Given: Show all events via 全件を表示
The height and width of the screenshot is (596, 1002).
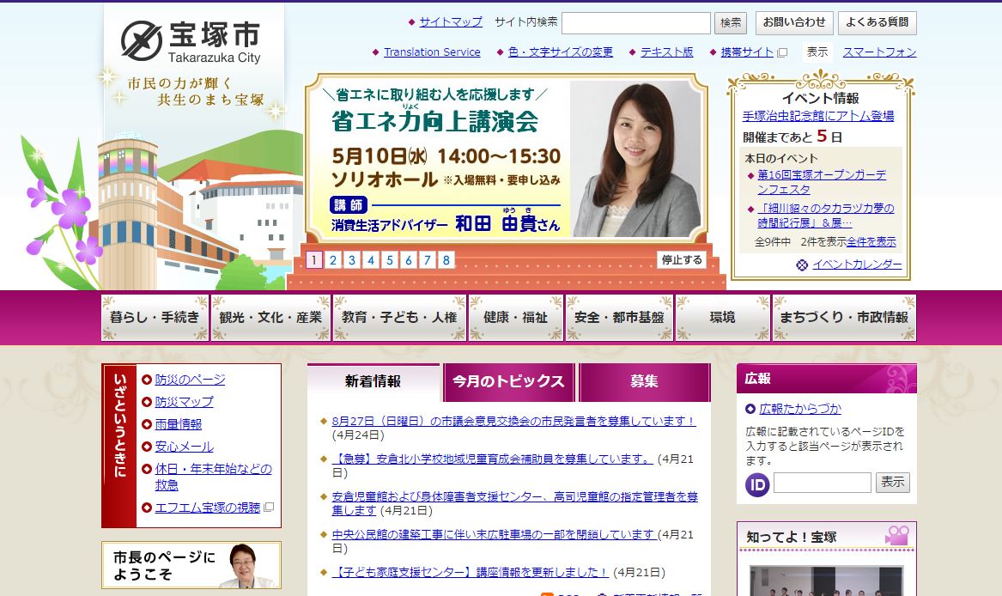Looking at the screenshot, I should (871, 241).
